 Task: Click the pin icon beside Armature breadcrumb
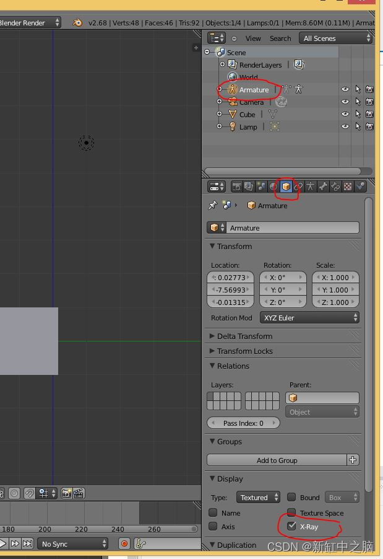pos(212,205)
